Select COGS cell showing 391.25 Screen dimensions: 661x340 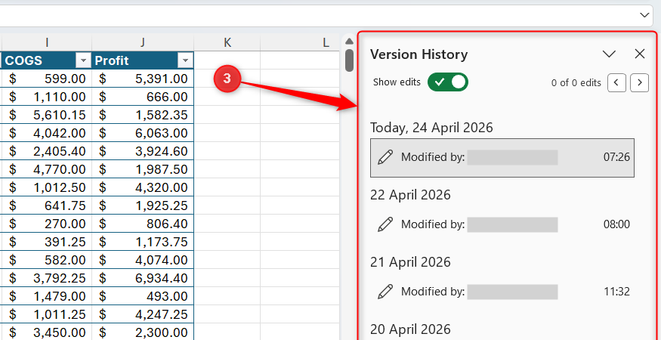[47, 242]
